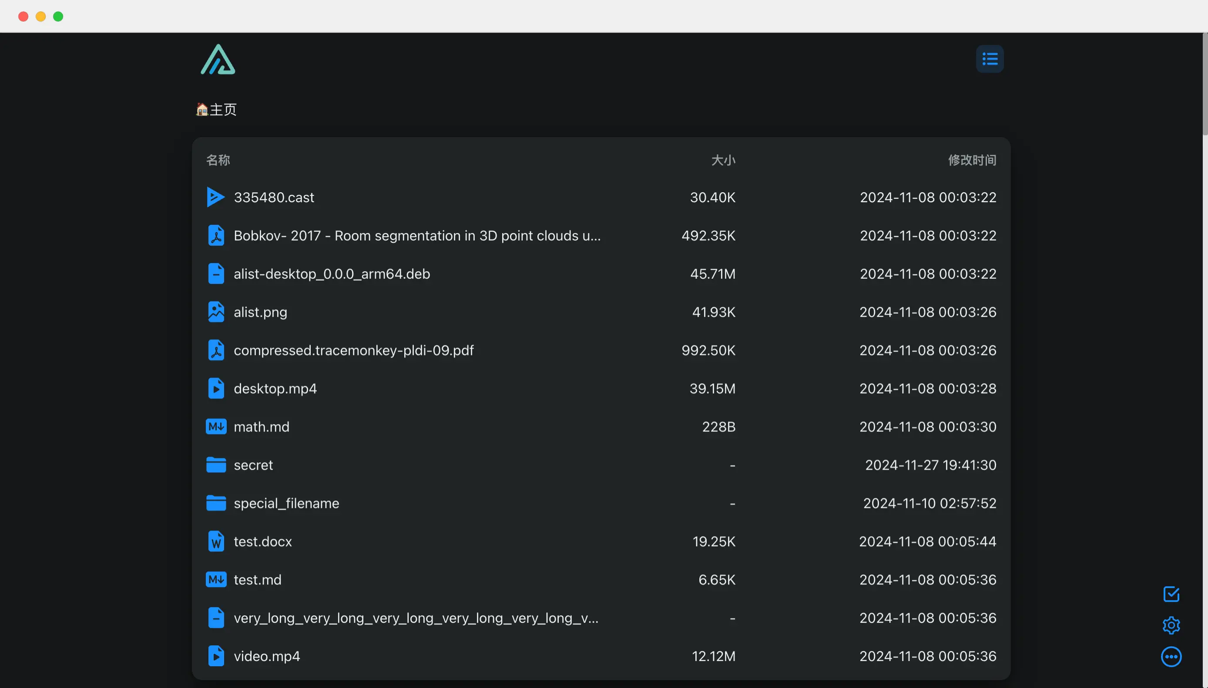Viewport: 1208px width, 688px height.
Task: Click date 2024-11-08 00:03:28 of desktop.mp4
Action: pos(928,388)
